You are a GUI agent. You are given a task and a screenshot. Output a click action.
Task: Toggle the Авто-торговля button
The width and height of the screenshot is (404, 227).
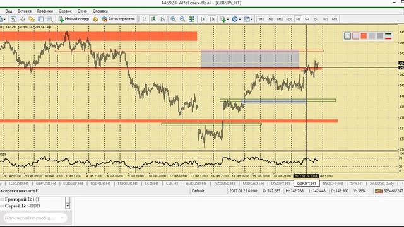[x=118, y=19]
